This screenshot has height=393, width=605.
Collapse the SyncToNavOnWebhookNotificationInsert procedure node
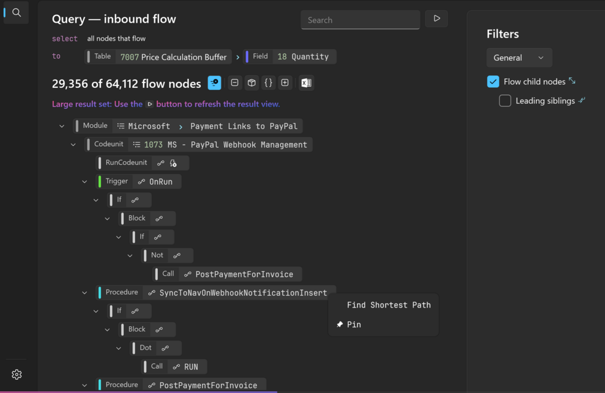(84, 293)
